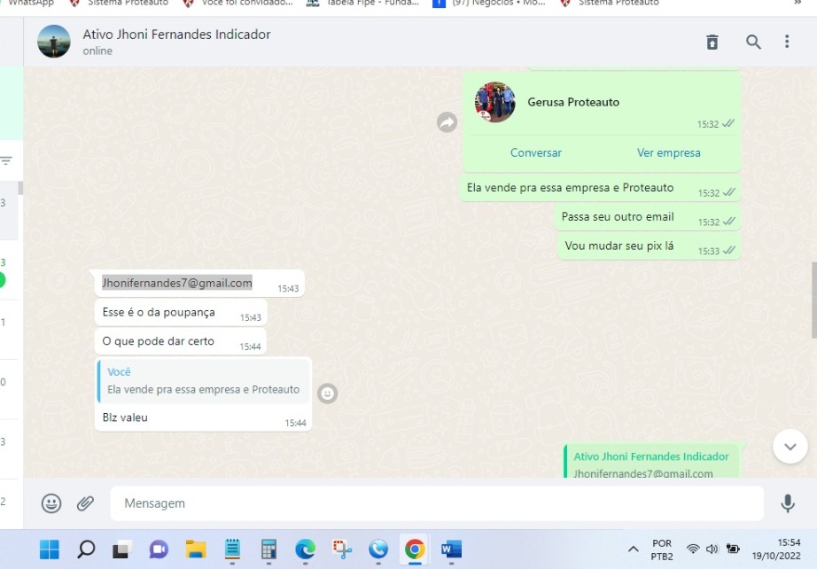Search within the conversation using magnifier icon

(x=753, y=42)
